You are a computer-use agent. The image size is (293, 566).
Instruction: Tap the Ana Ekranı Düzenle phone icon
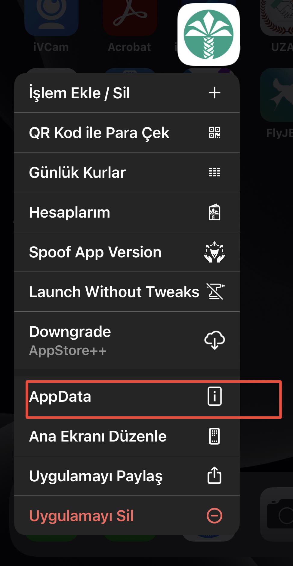click(214, 436)
